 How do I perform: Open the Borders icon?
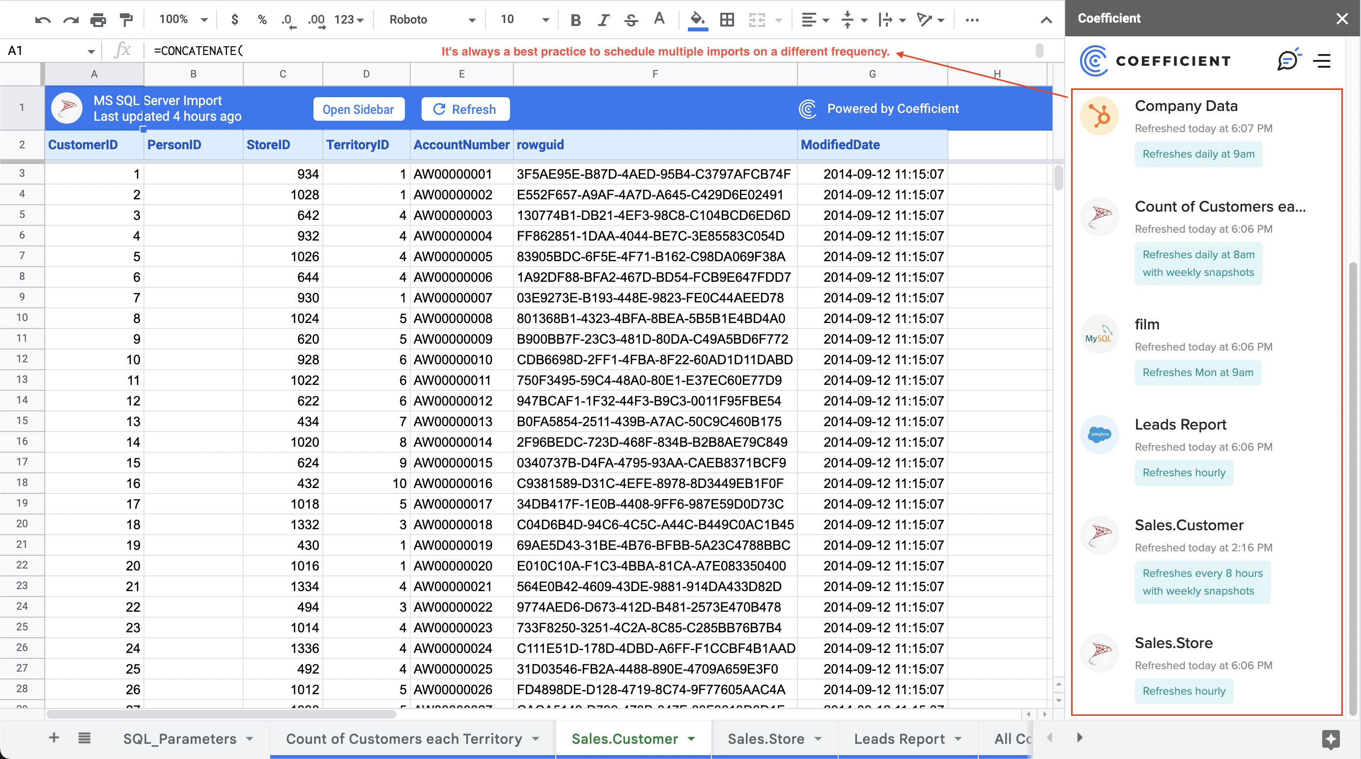(x=727, y=20)
